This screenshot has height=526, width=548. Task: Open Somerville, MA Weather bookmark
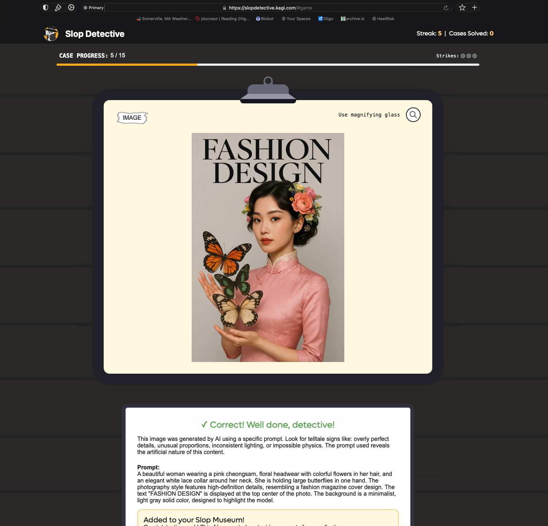coord(164,19)
